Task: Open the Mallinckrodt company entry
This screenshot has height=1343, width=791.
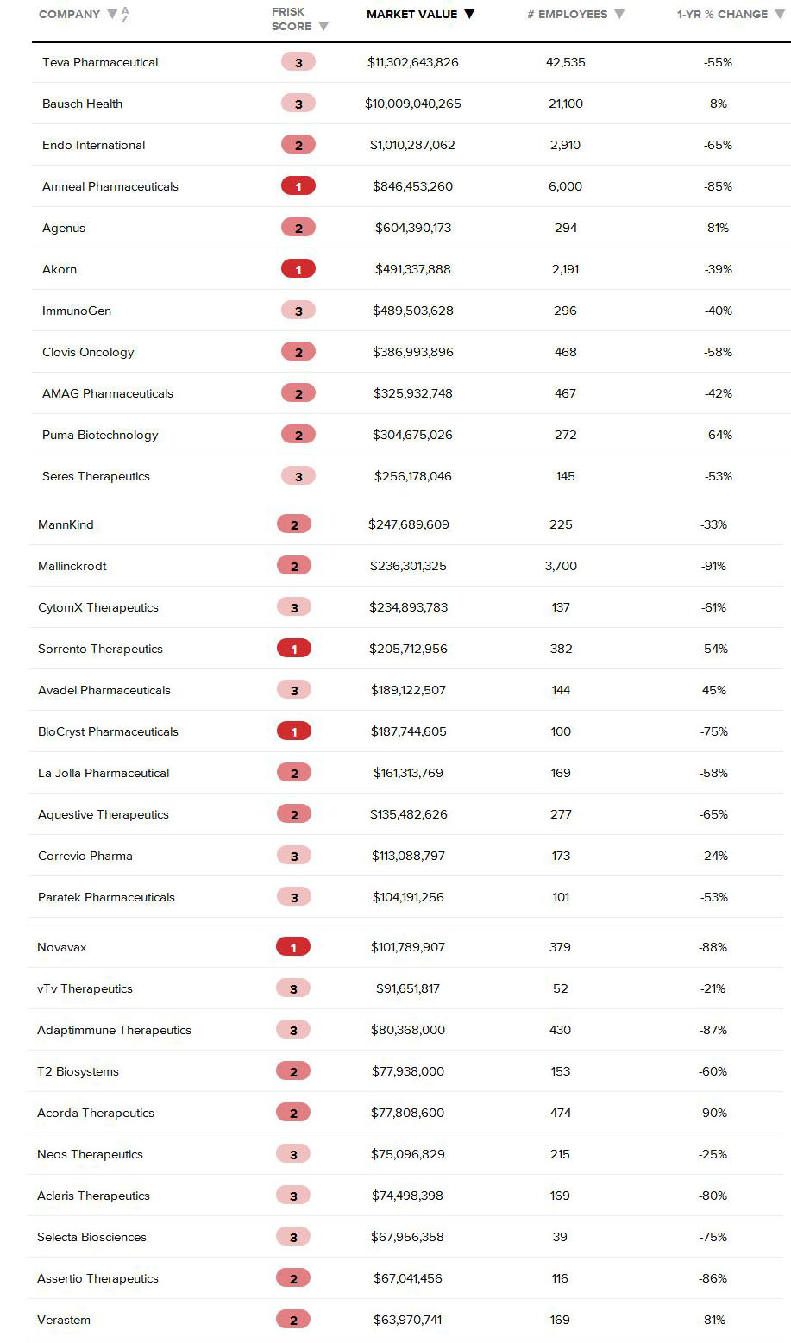Action: pos(72,566)
